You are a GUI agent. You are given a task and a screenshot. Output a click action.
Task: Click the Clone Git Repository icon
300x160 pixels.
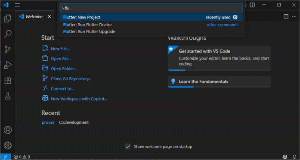pos(45,78)
